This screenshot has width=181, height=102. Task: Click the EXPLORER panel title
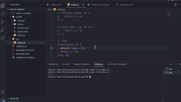point(15,5)
